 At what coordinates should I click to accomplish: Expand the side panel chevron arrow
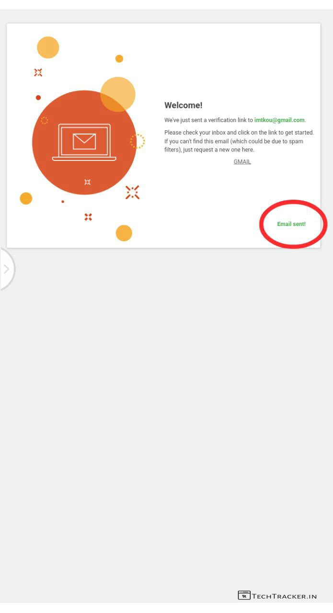(x=7, y=269)
